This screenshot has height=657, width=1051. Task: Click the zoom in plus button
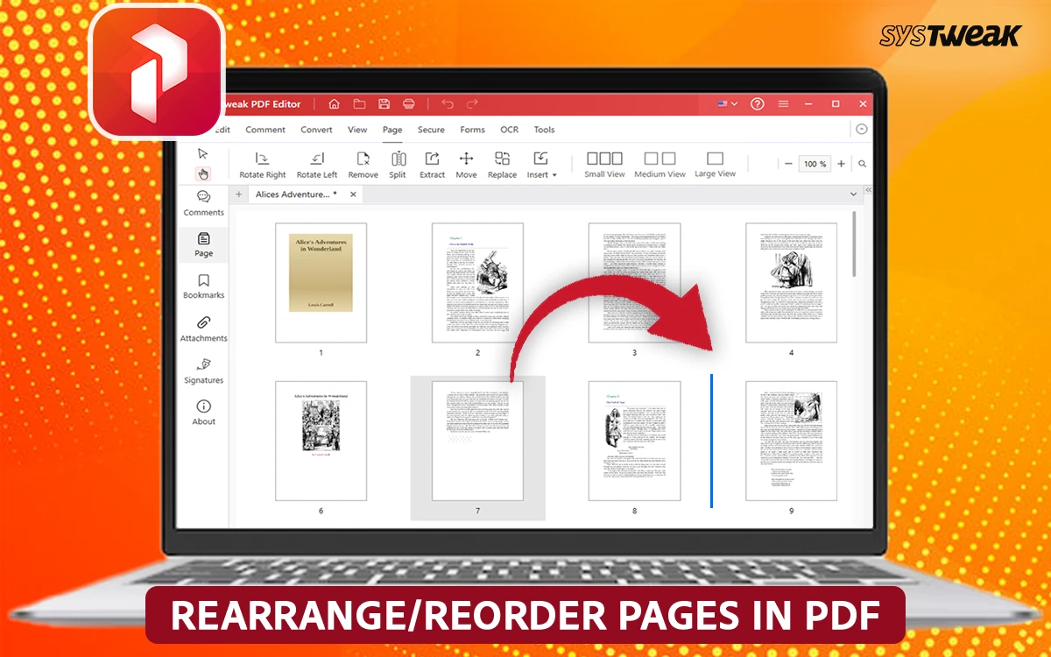[842, 164]
